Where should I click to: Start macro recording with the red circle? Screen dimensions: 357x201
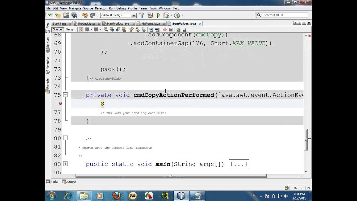165,30
